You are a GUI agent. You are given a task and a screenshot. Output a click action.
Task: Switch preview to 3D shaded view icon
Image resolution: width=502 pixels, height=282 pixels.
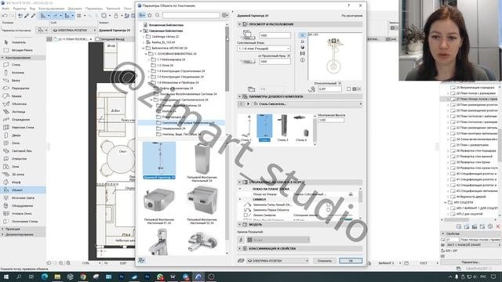[x=302, y=48]
